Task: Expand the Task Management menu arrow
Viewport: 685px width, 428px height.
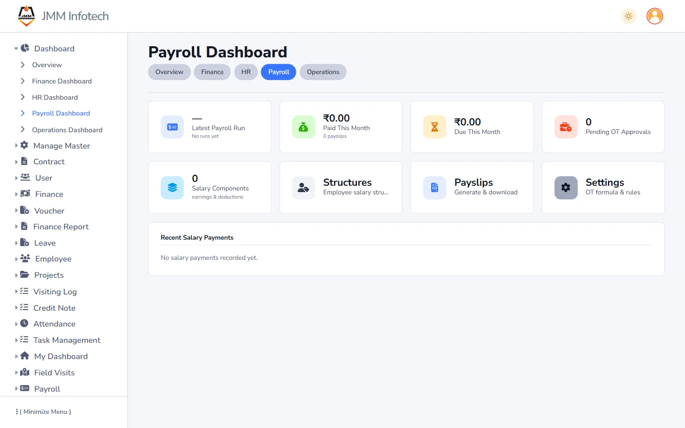Action: click(x=16, y=340)
